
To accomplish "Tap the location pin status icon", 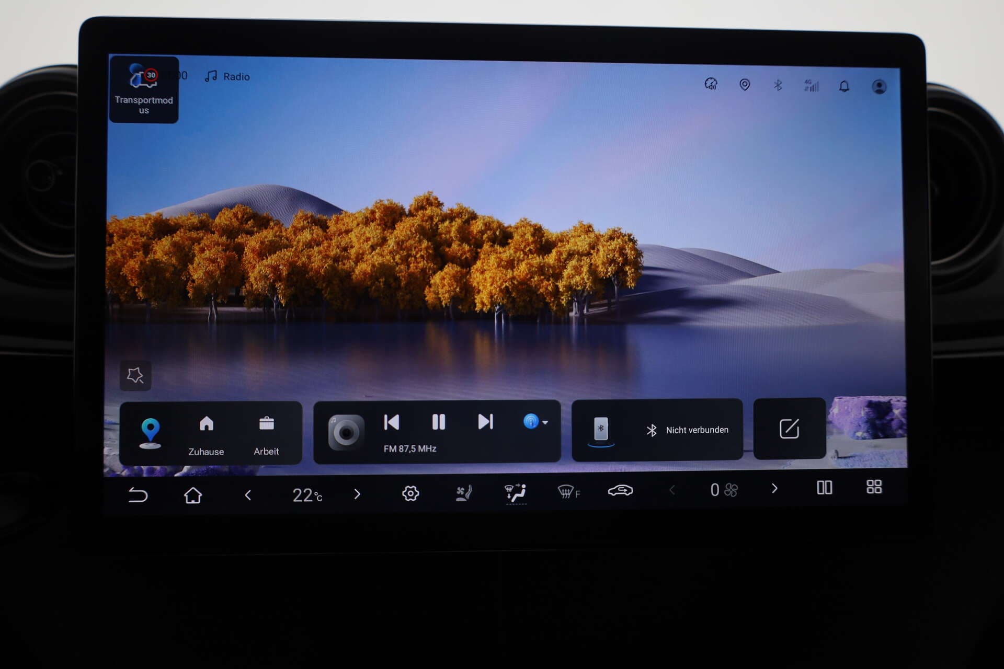I will pyautogui.click(x=745, y=85).
